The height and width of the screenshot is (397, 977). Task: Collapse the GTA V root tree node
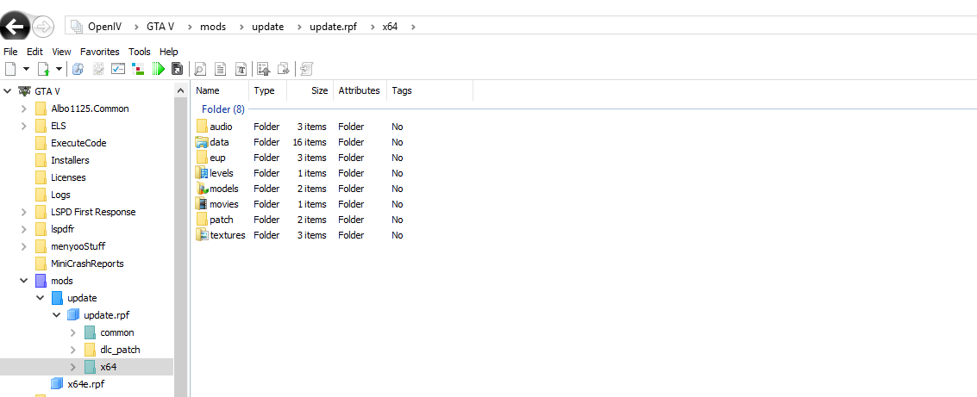coord(8,90)
